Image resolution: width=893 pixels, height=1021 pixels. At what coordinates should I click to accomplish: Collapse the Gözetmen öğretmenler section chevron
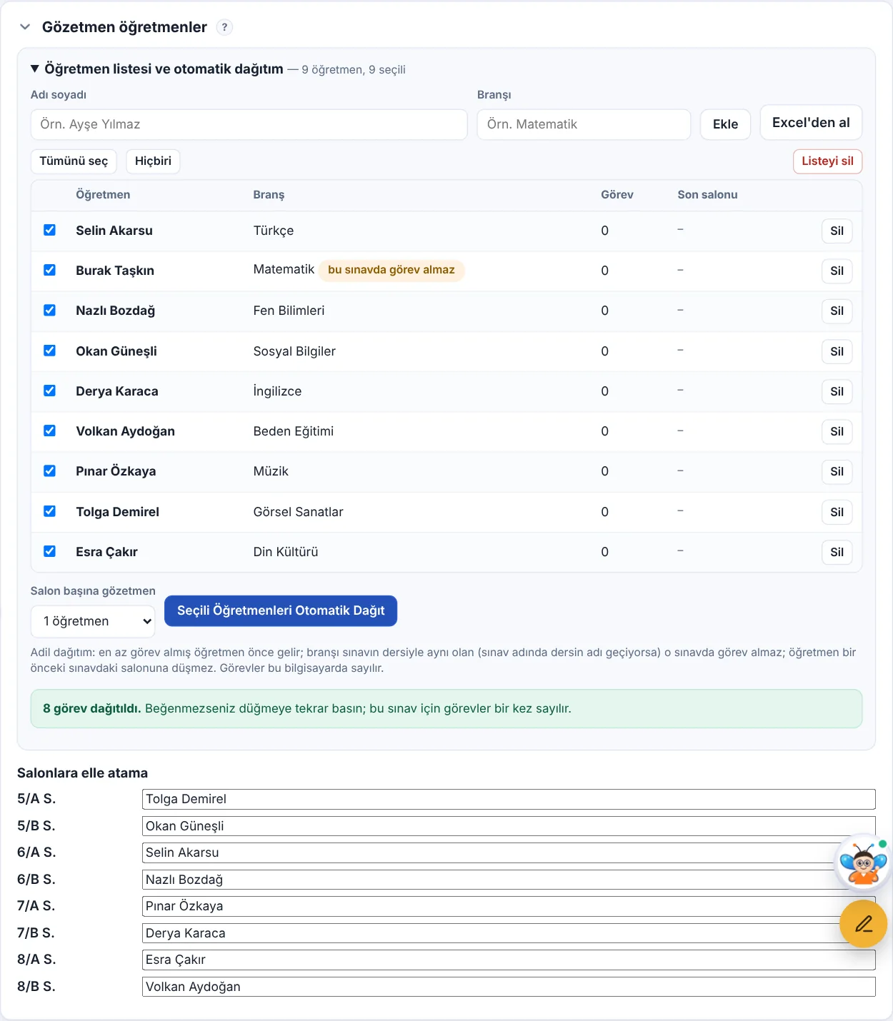click(25, 27)
